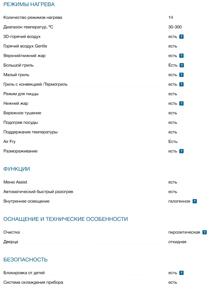This screenshot has height=289, width=212.
Task: Click help icon next to Верхний/нижний жар
Action: tap(181, 56)
